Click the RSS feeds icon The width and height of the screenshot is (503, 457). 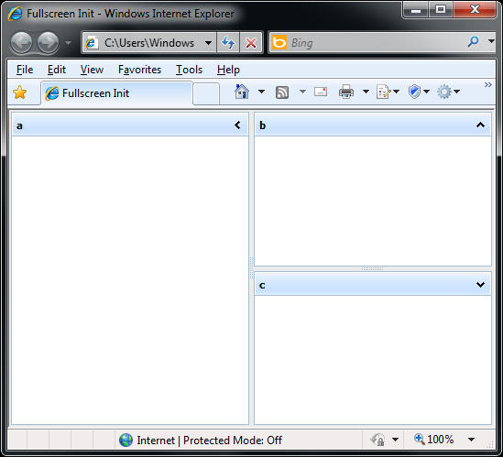(x=282, y=92)
